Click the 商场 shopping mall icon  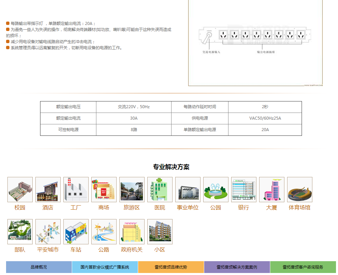104,190
